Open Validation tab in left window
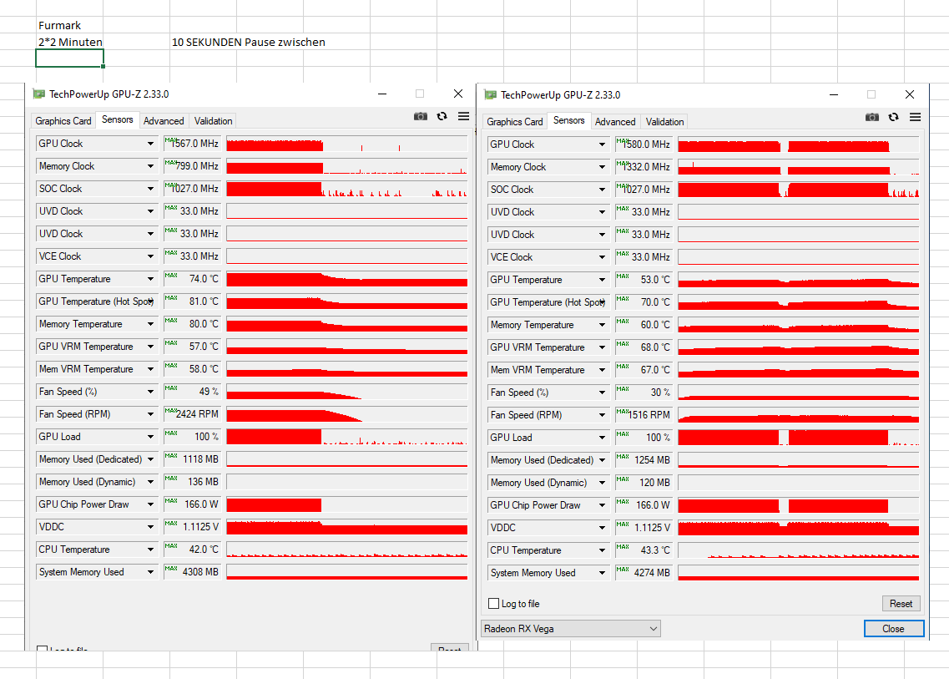 [213, 120]
